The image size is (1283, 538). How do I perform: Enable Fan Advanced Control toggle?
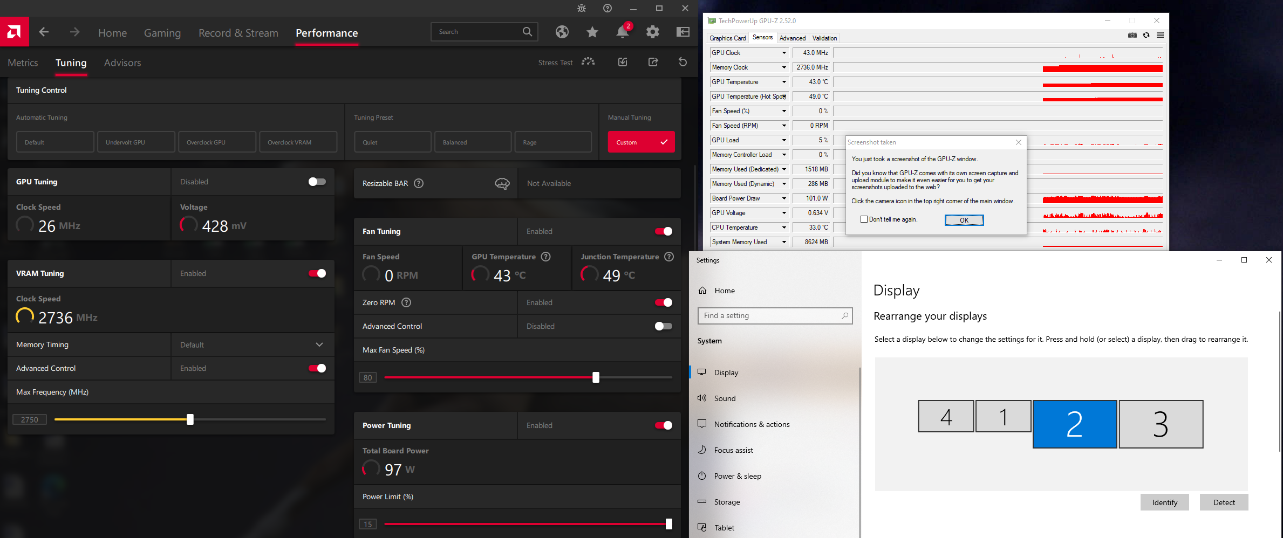[664, 326]
